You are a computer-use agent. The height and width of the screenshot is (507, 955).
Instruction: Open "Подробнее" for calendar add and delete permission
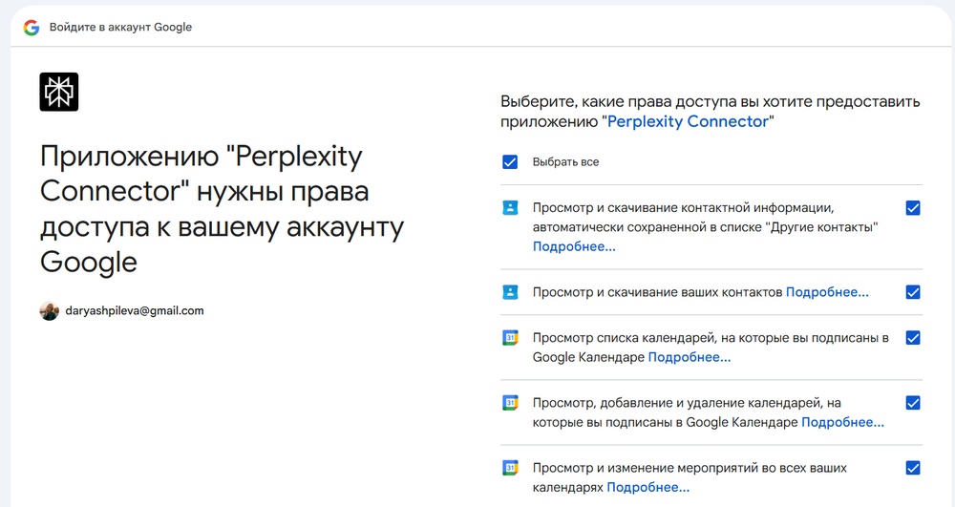pyautogui.click(x=842, y=422)
